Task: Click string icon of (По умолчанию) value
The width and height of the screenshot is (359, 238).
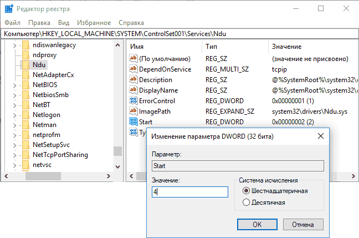Action: tap(134, 58)
